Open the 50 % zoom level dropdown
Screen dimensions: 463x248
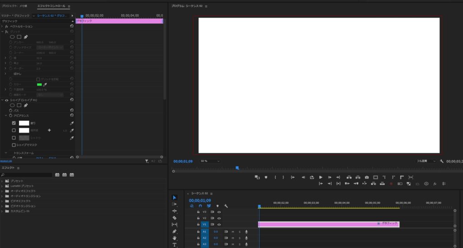(x=210, y=161)
